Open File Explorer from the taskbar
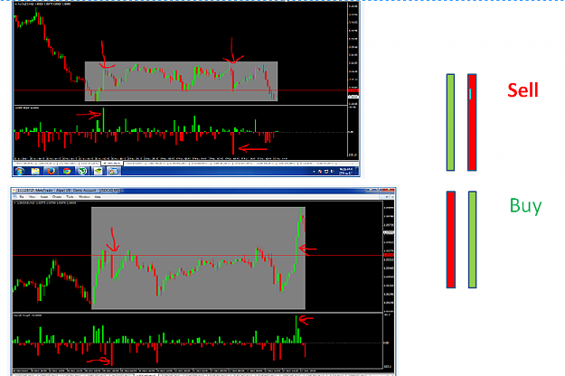The height and width of the screenshot is (376, 565). click(35, 171)
